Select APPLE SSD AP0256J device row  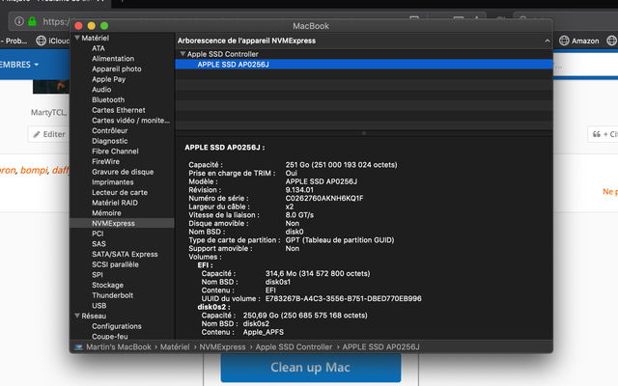(364, 65)
